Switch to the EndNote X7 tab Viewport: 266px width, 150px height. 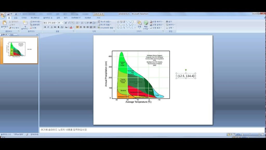click(x=76, y=18)
